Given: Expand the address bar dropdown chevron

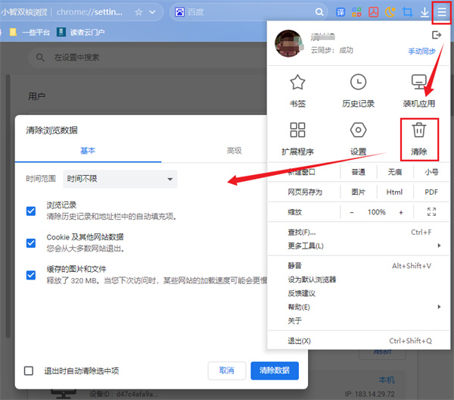Looking at the screenshot, I should [152, 12].
